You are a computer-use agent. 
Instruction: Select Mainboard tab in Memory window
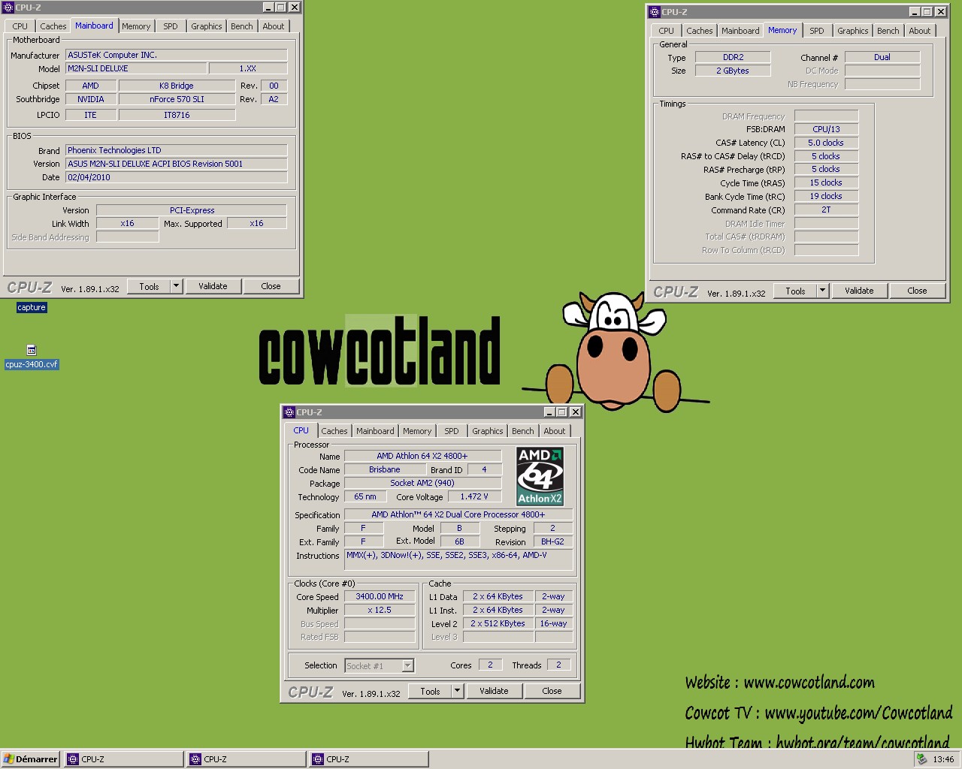point(740,31)
